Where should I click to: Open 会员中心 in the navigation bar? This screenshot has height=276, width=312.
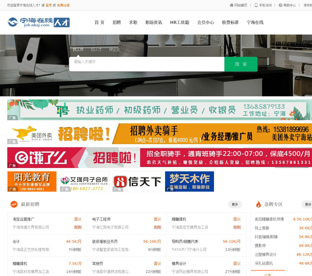(206, 23)
